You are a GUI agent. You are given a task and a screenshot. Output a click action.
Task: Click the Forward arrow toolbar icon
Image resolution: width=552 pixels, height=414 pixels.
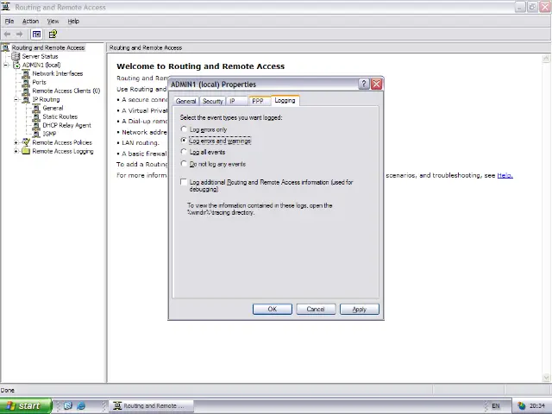click(19, 34)
